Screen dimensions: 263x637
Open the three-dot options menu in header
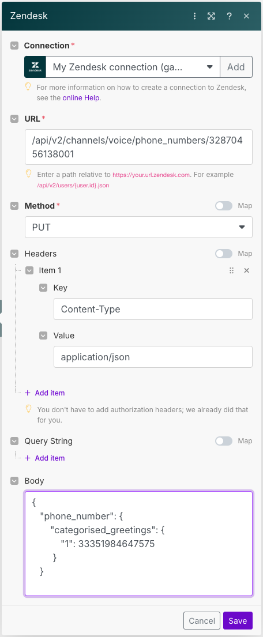pyautogui.click(x=195, y=16)
